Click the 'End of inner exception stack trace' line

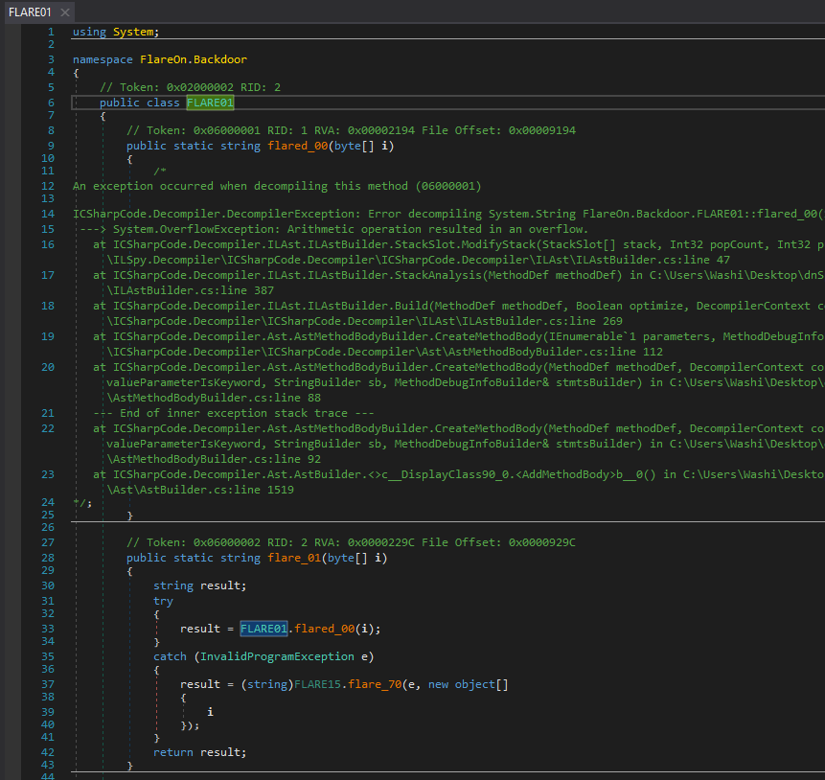(234, 413)
